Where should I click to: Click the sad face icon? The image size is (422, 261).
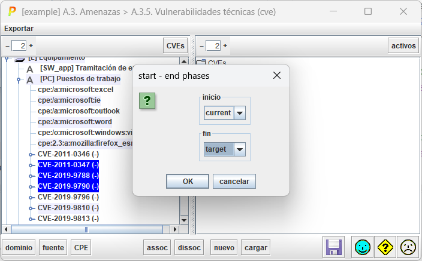[408, 247]
